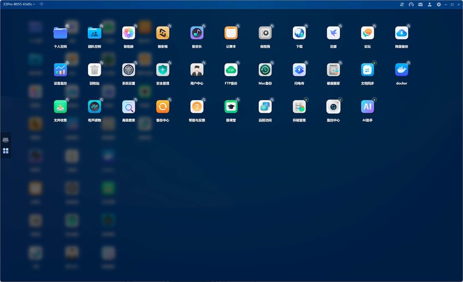463x282 pixels.
Task: Open the 硬盘搬家 disk migration app
Action: tap(333, 70)
